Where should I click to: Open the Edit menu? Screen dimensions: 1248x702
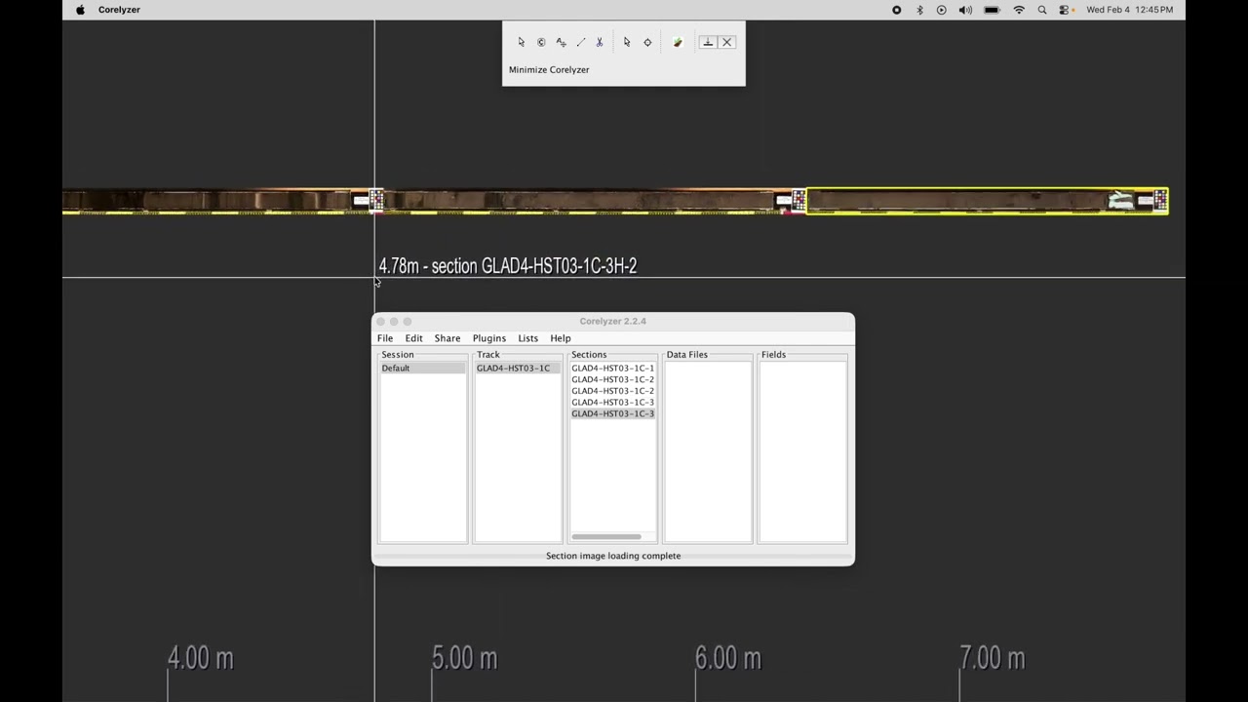click(x=413, y=338)
